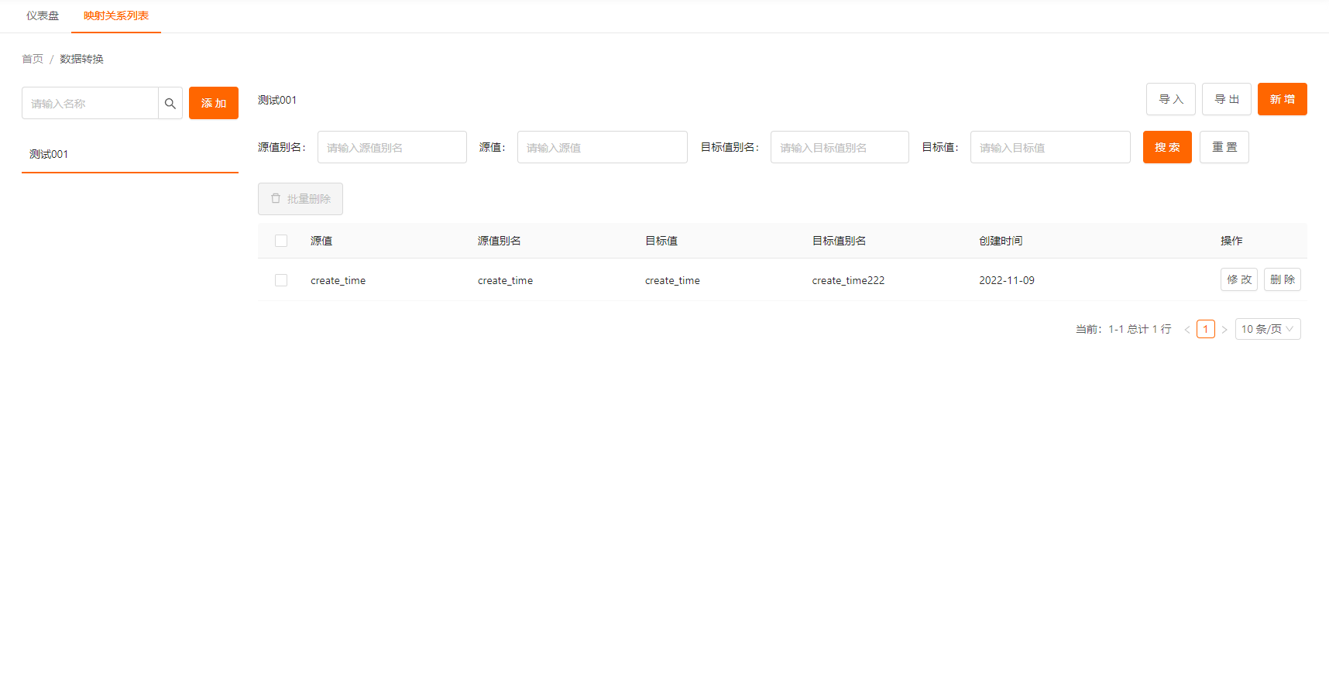Focus the 源值别名 input field
Screen dimensions: 1329x685
[x=392, y=147]
